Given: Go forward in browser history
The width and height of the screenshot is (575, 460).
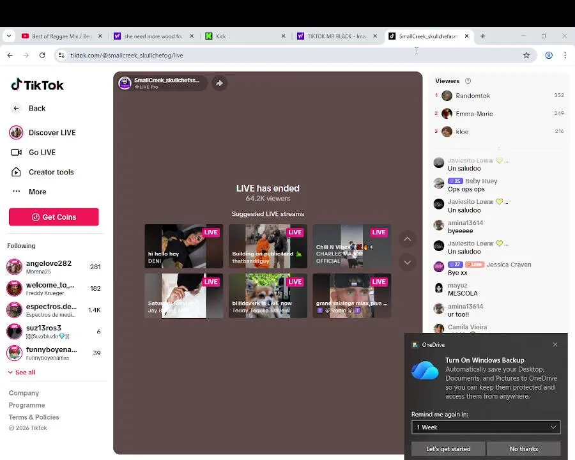Looking at the screenshot, I should tap(26, 56).
